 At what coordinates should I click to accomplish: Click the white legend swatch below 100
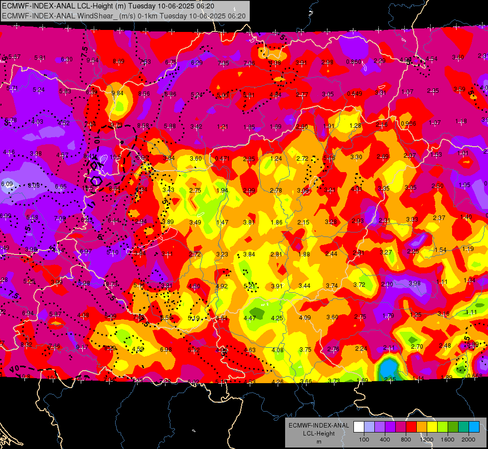click(x=359, y=427)
